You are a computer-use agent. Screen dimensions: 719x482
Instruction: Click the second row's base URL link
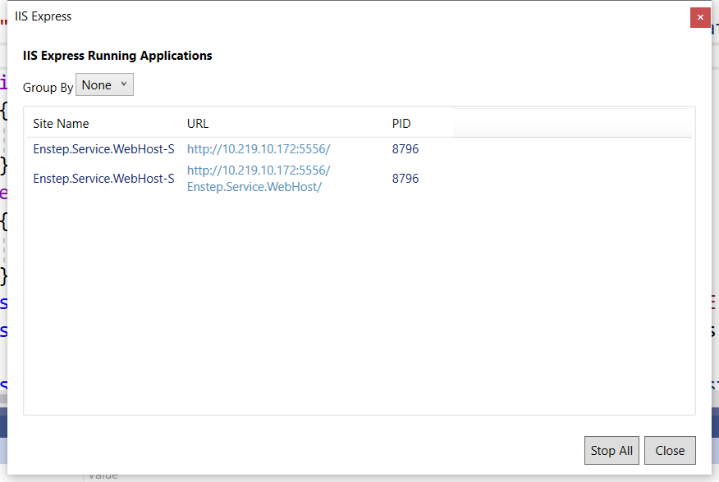point(259,170)
